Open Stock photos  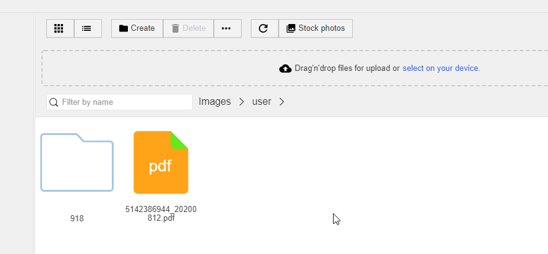[x=316, y=28]
